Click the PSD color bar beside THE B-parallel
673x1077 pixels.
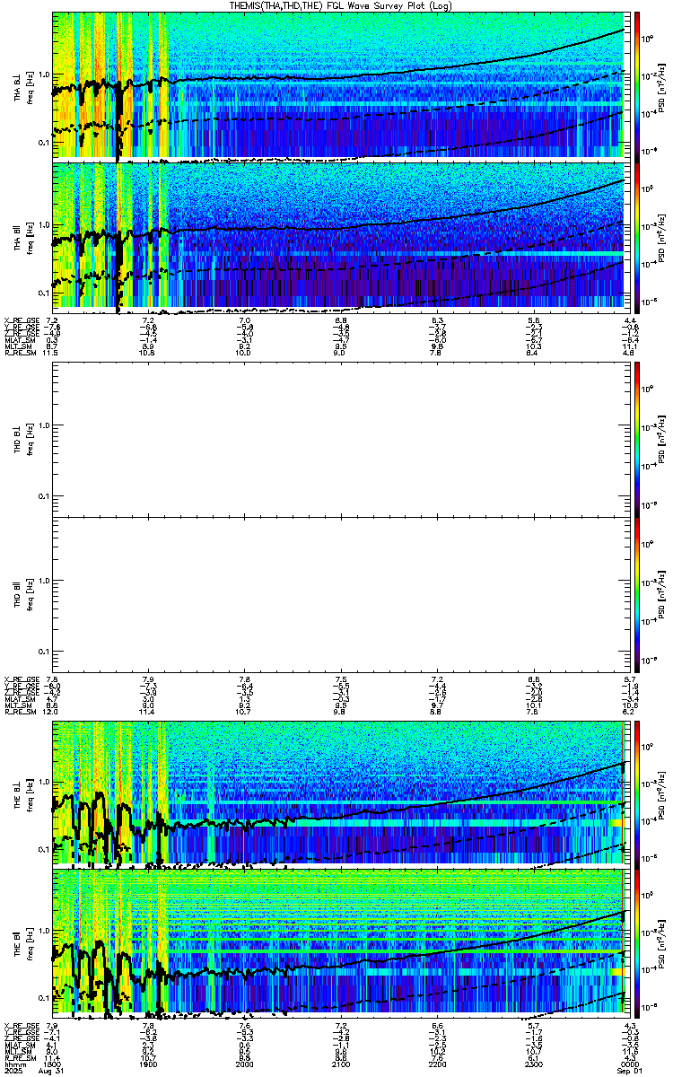tap(636, 941)
